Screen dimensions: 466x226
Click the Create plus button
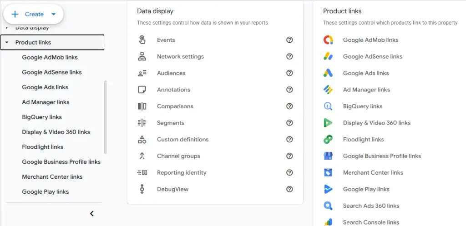tap(15, 14)
